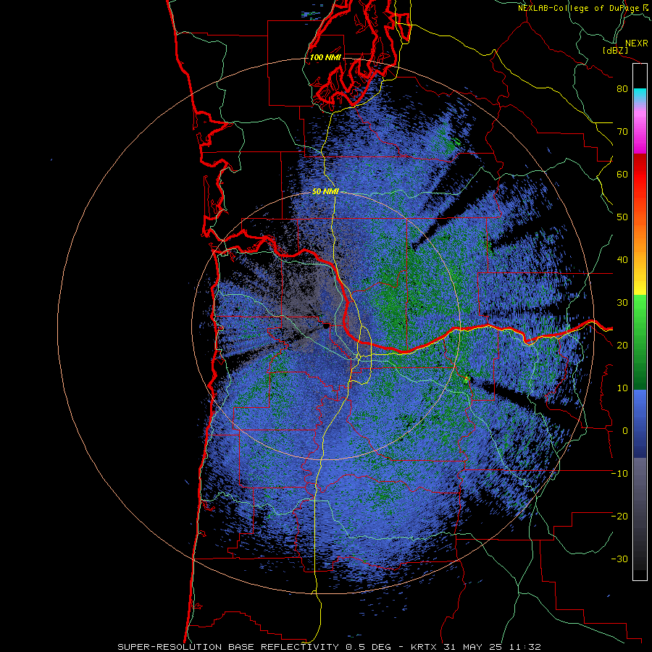Click the '80' value on dBZ scale
This screenshot has width=652, height=652.
pos(622,89)
